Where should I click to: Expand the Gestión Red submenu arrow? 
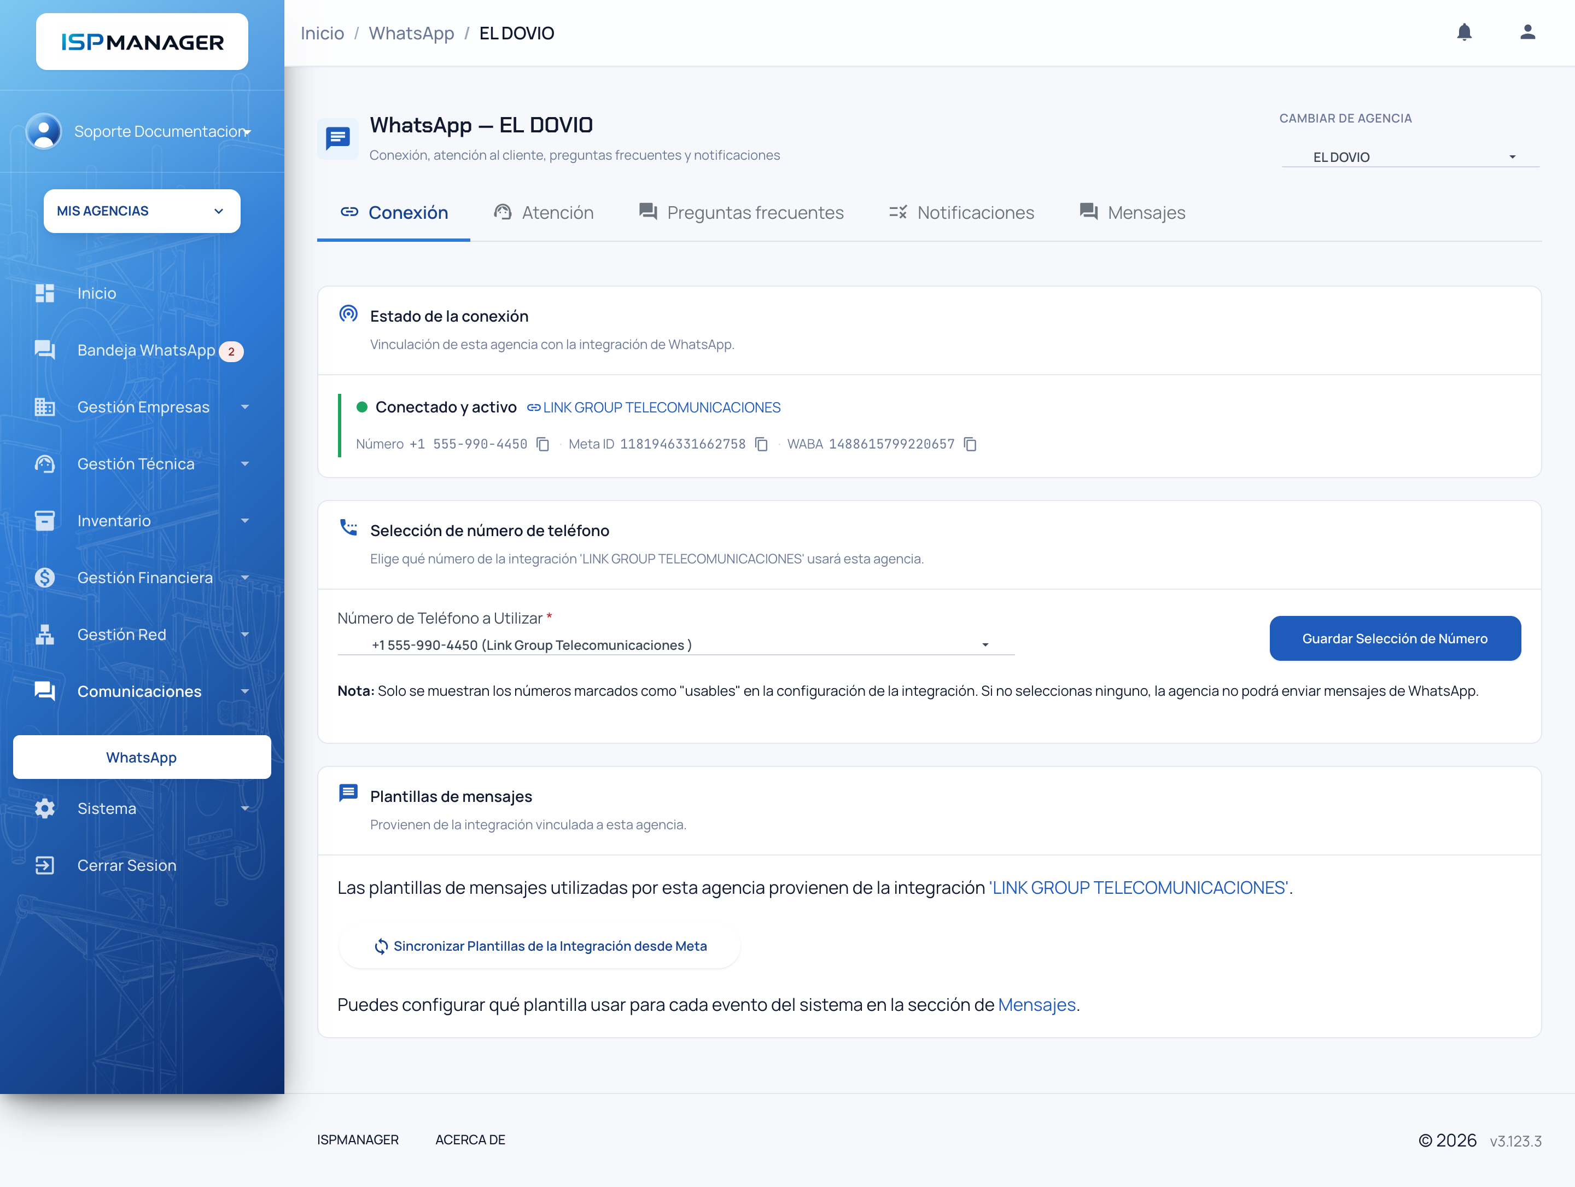click(x=245, y=635)
